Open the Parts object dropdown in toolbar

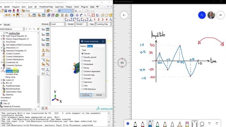click(x=36, y=11)
